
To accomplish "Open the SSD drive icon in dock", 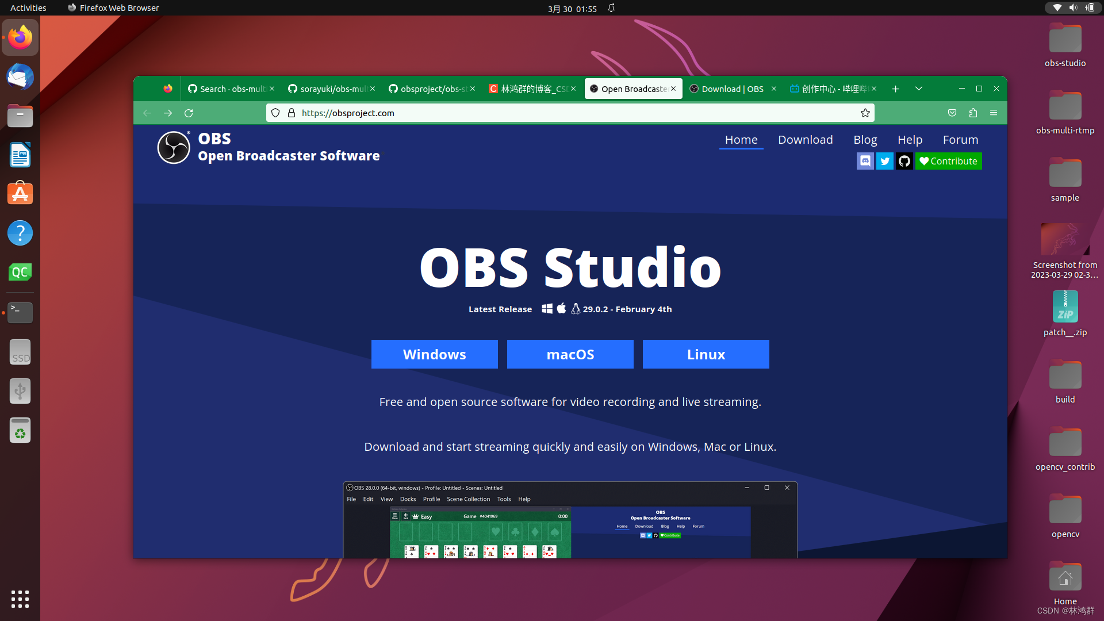I will (x=20, y=352).
